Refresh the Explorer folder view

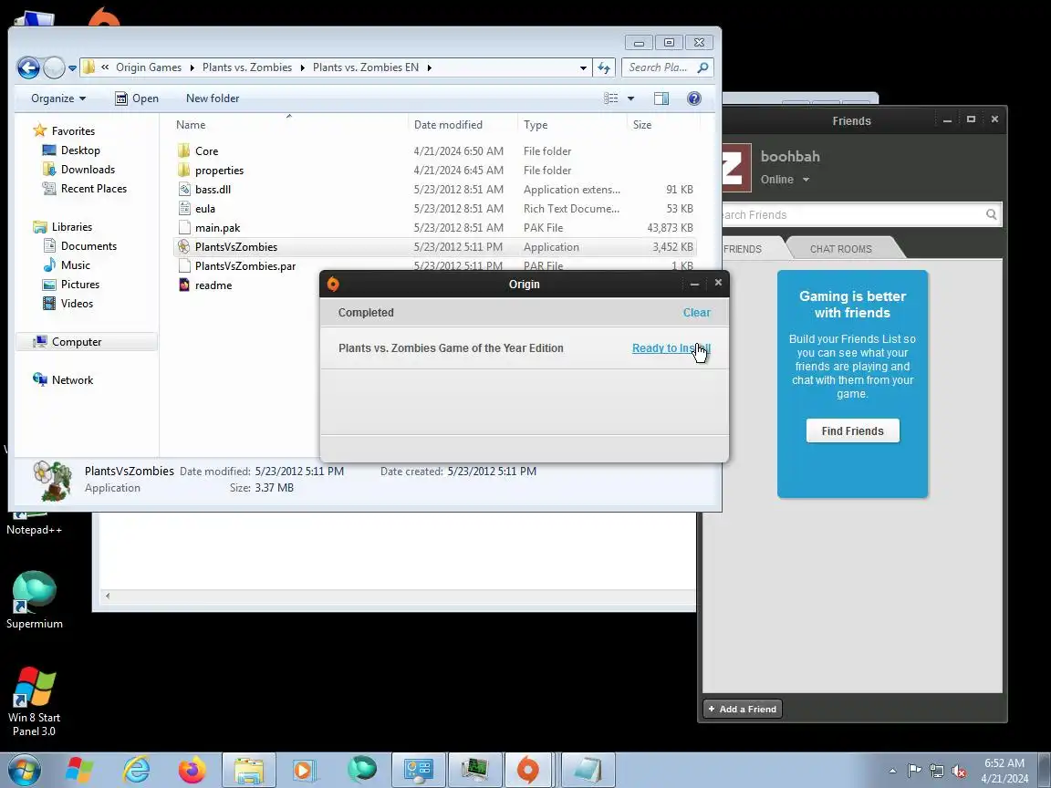click(604, 67)
